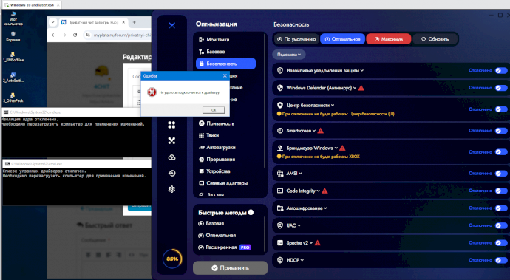Toggle Windows Defender (Антивирус) switch

(501, 88)
